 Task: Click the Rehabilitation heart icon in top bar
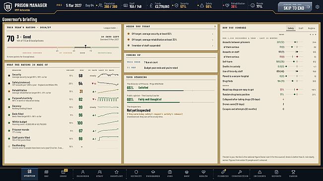click(x=227, y=5)
